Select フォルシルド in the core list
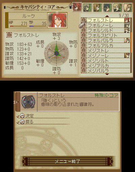 point(106,30)
